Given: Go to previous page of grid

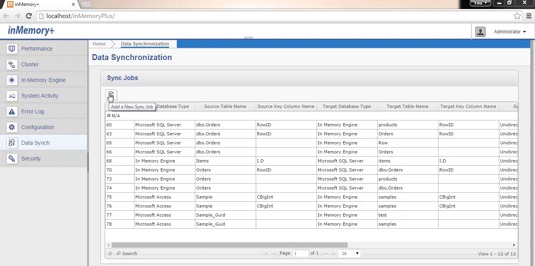Looking at the screenshot, I should pyautogui.click(x=273, y=253).
